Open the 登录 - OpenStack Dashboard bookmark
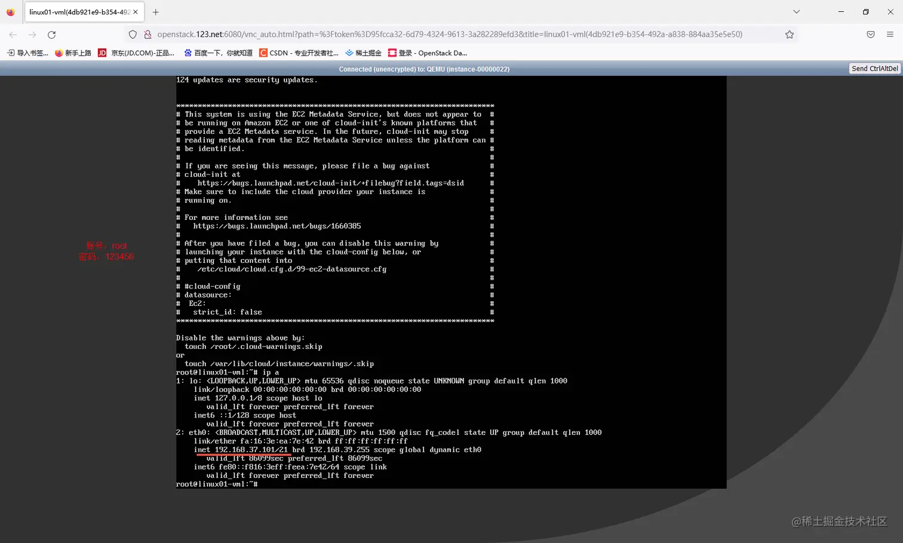The image size is (903, 543). [428, 53]
